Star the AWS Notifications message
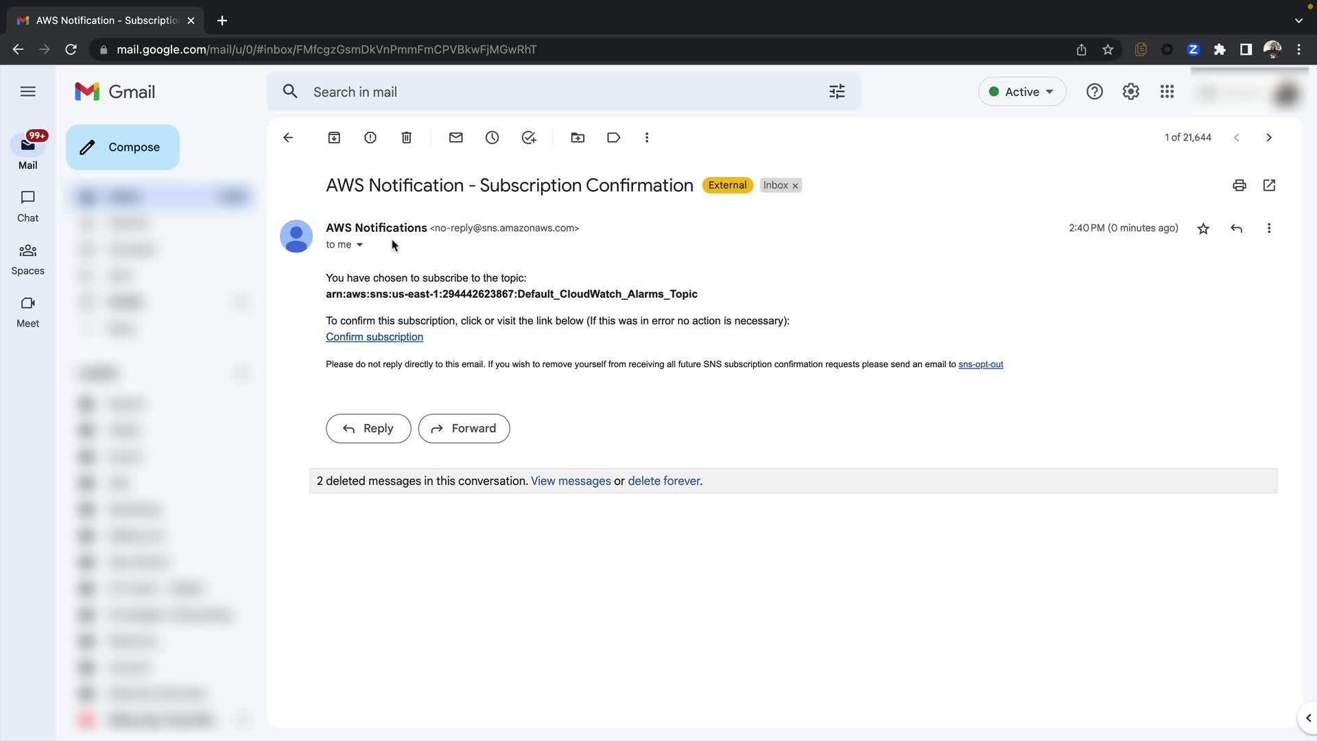 pos(1203,228)
